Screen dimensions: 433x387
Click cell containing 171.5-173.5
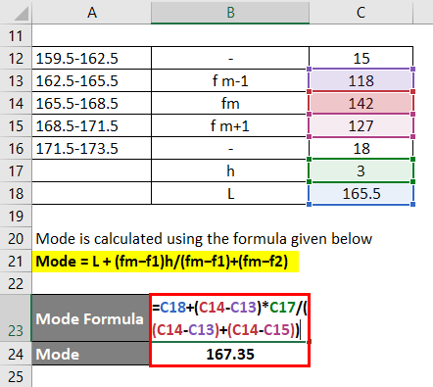point(92,148)
